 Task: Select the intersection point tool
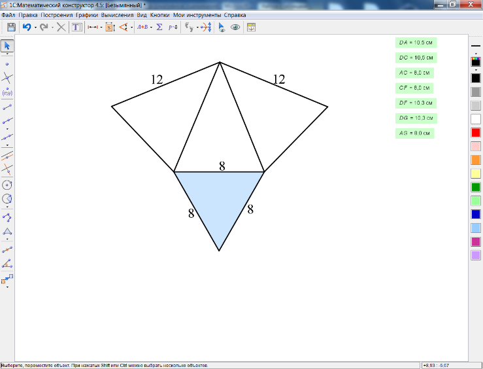[7, 78]
